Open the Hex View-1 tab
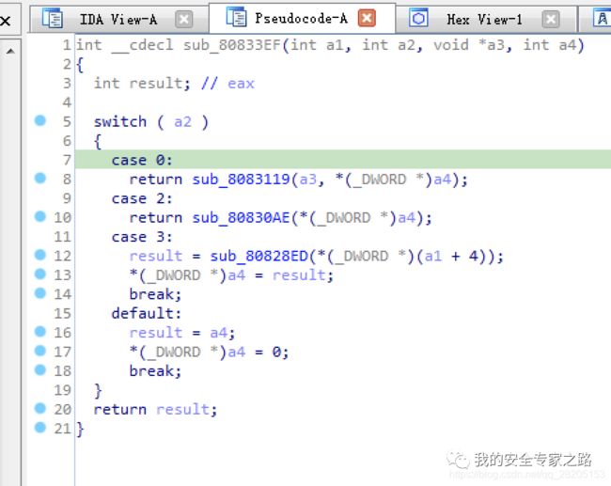Viewport: 611px width, 486px height. coord(484,20)
